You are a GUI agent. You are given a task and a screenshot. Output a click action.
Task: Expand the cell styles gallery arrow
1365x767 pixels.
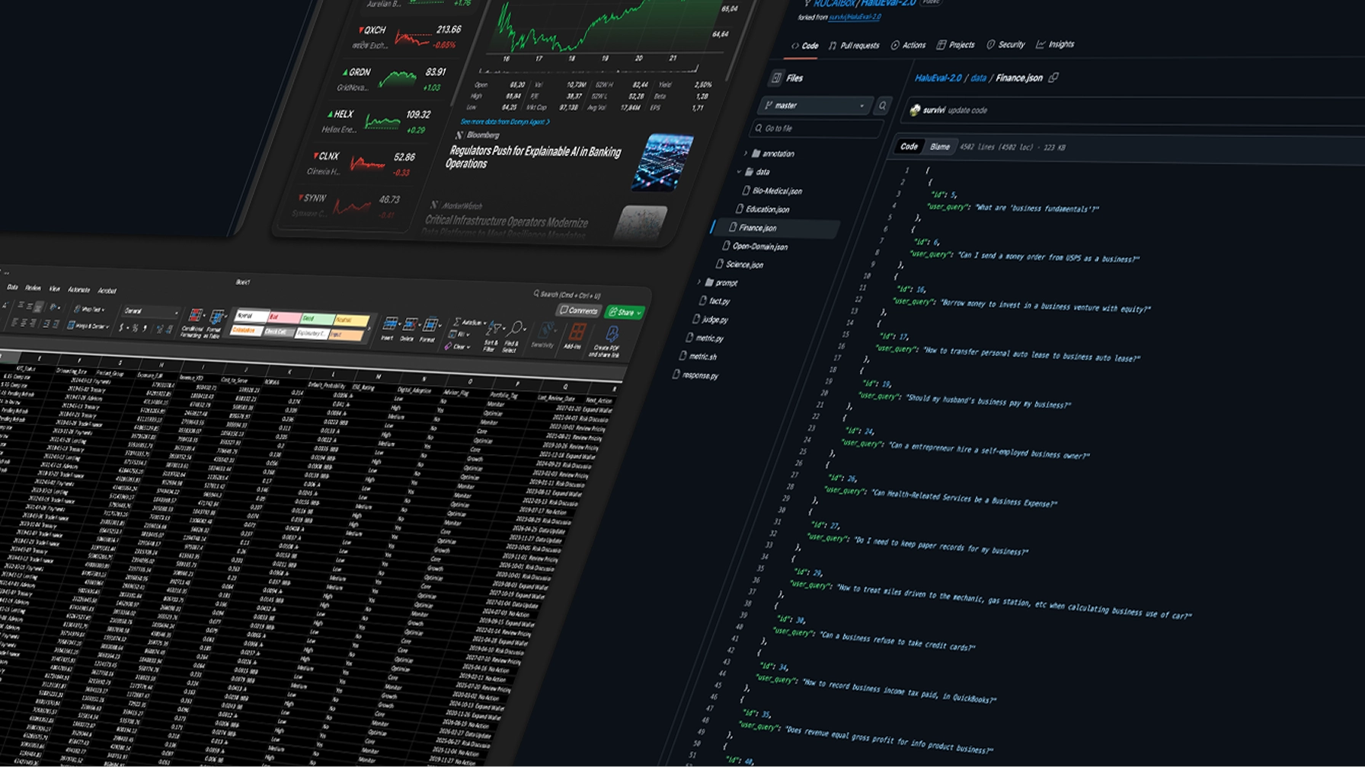370,328
